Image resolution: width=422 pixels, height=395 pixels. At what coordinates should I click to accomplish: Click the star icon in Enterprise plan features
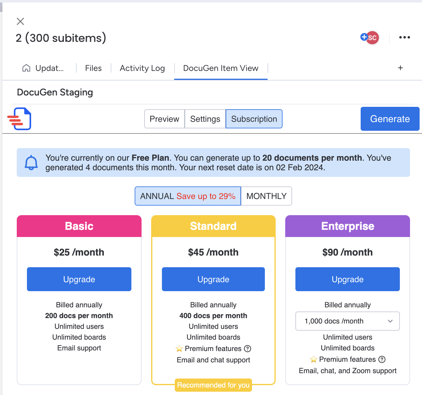coord(314,359)
